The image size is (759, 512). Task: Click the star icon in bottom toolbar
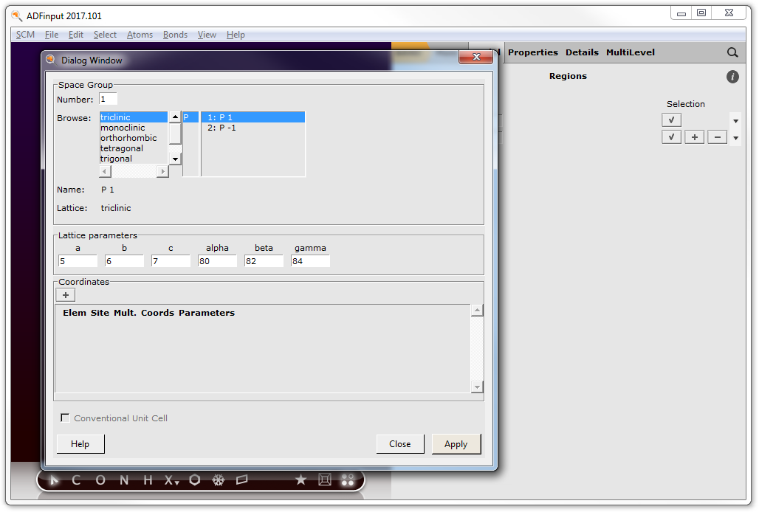[x=300, y=480]
